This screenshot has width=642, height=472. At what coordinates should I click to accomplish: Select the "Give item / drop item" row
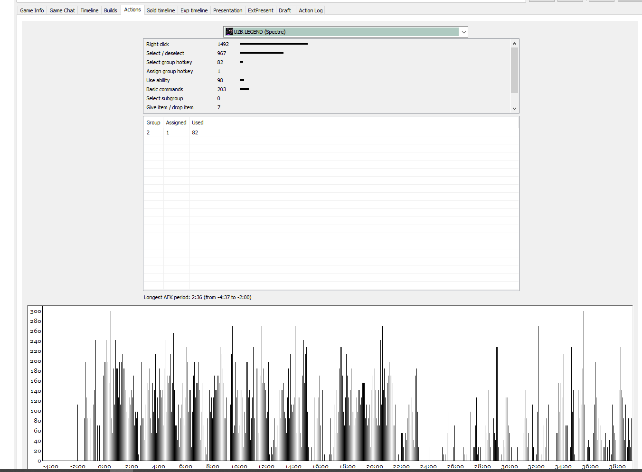pyautogui.click(x=327, y=107)
